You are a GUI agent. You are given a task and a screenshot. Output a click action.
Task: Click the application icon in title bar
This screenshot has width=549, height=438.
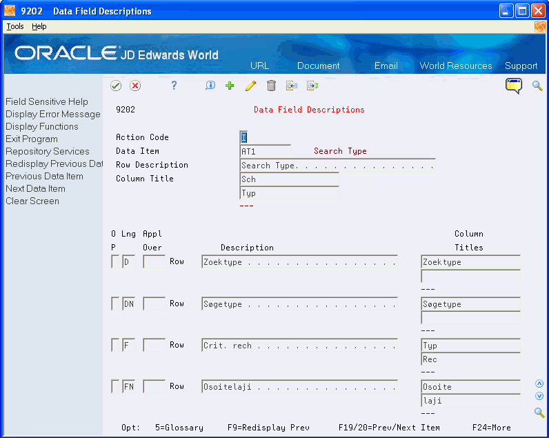10,11
